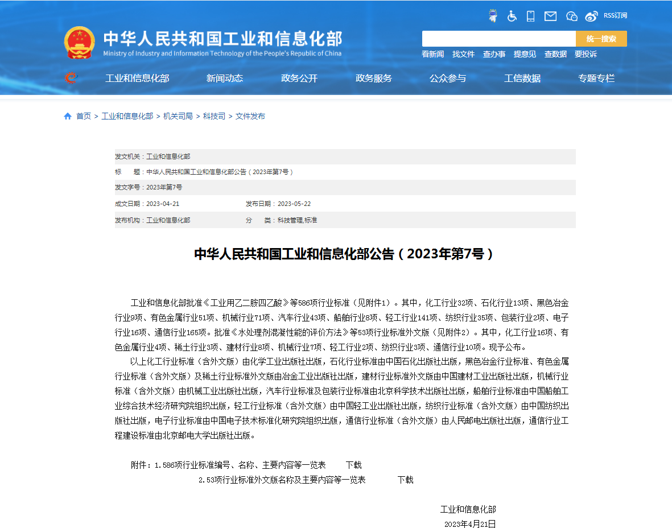
Task: Click the 成文日期：2023-04-21 text
Action: [x=147, y=204]
